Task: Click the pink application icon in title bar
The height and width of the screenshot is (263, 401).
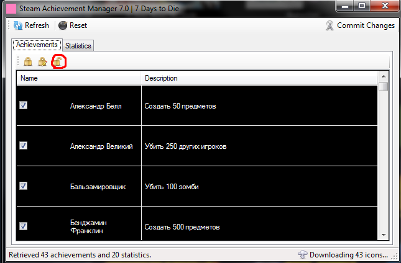Action: [11, 9]
